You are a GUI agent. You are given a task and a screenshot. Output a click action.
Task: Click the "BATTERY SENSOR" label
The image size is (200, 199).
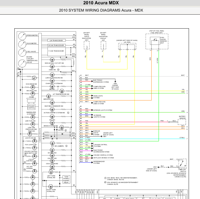[x=182, y=117]
